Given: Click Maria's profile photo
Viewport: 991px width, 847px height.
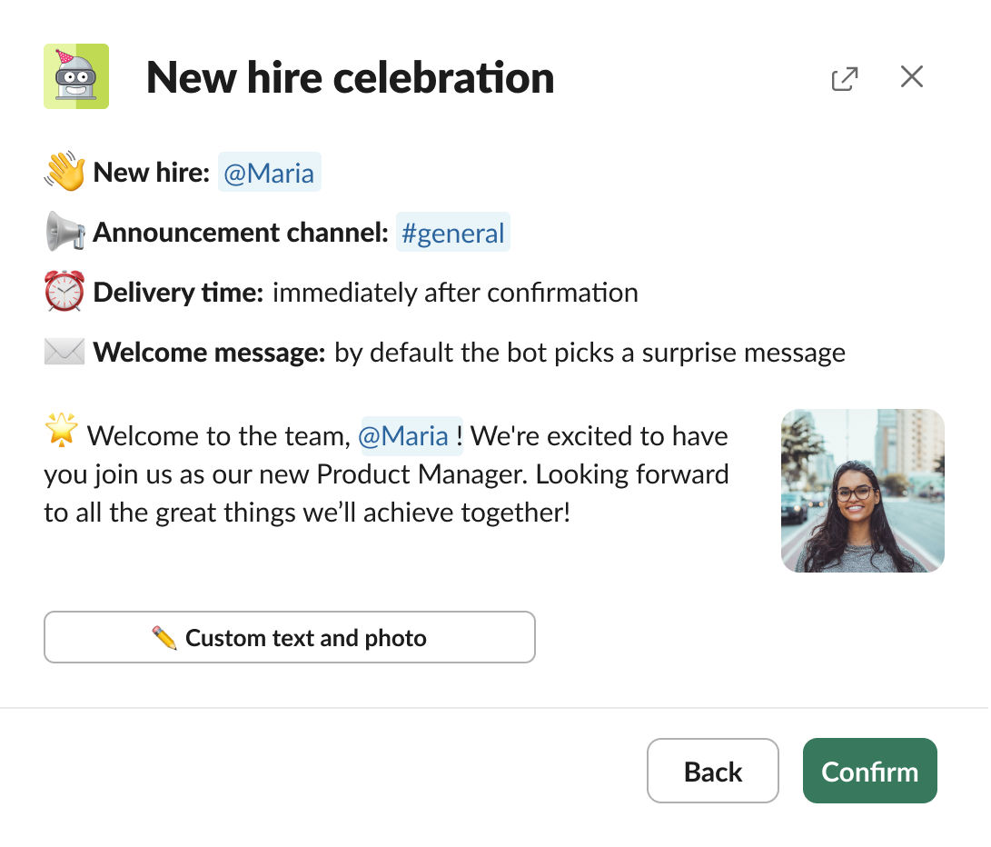Looking at the screenshot, I should pyautogui.click(x=862, y=491).
